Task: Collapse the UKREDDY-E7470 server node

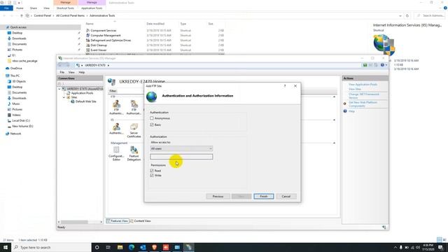Action: coord(59,89)
